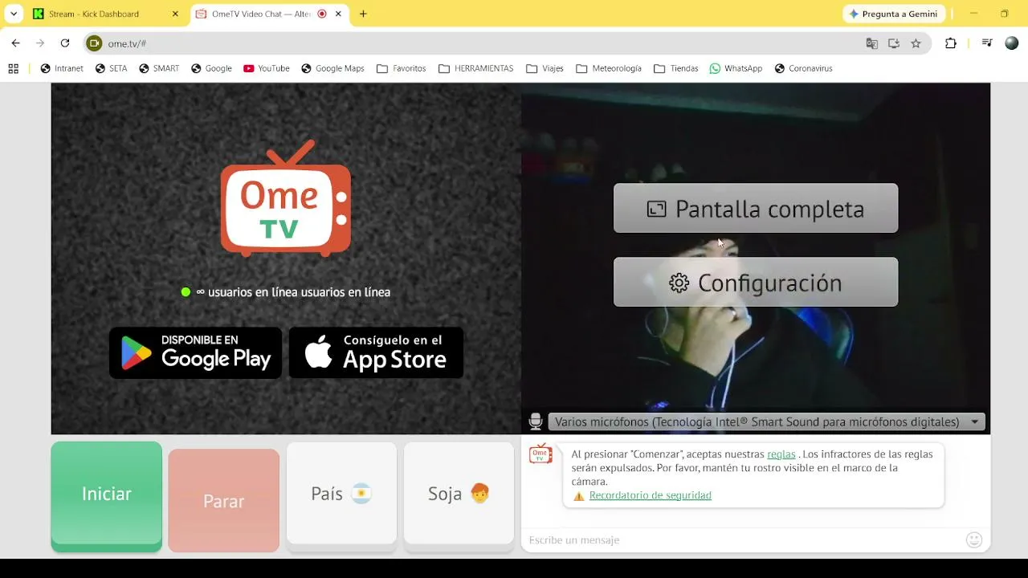Click the Escribe un mensaje input field

click(x=744, y=540)
